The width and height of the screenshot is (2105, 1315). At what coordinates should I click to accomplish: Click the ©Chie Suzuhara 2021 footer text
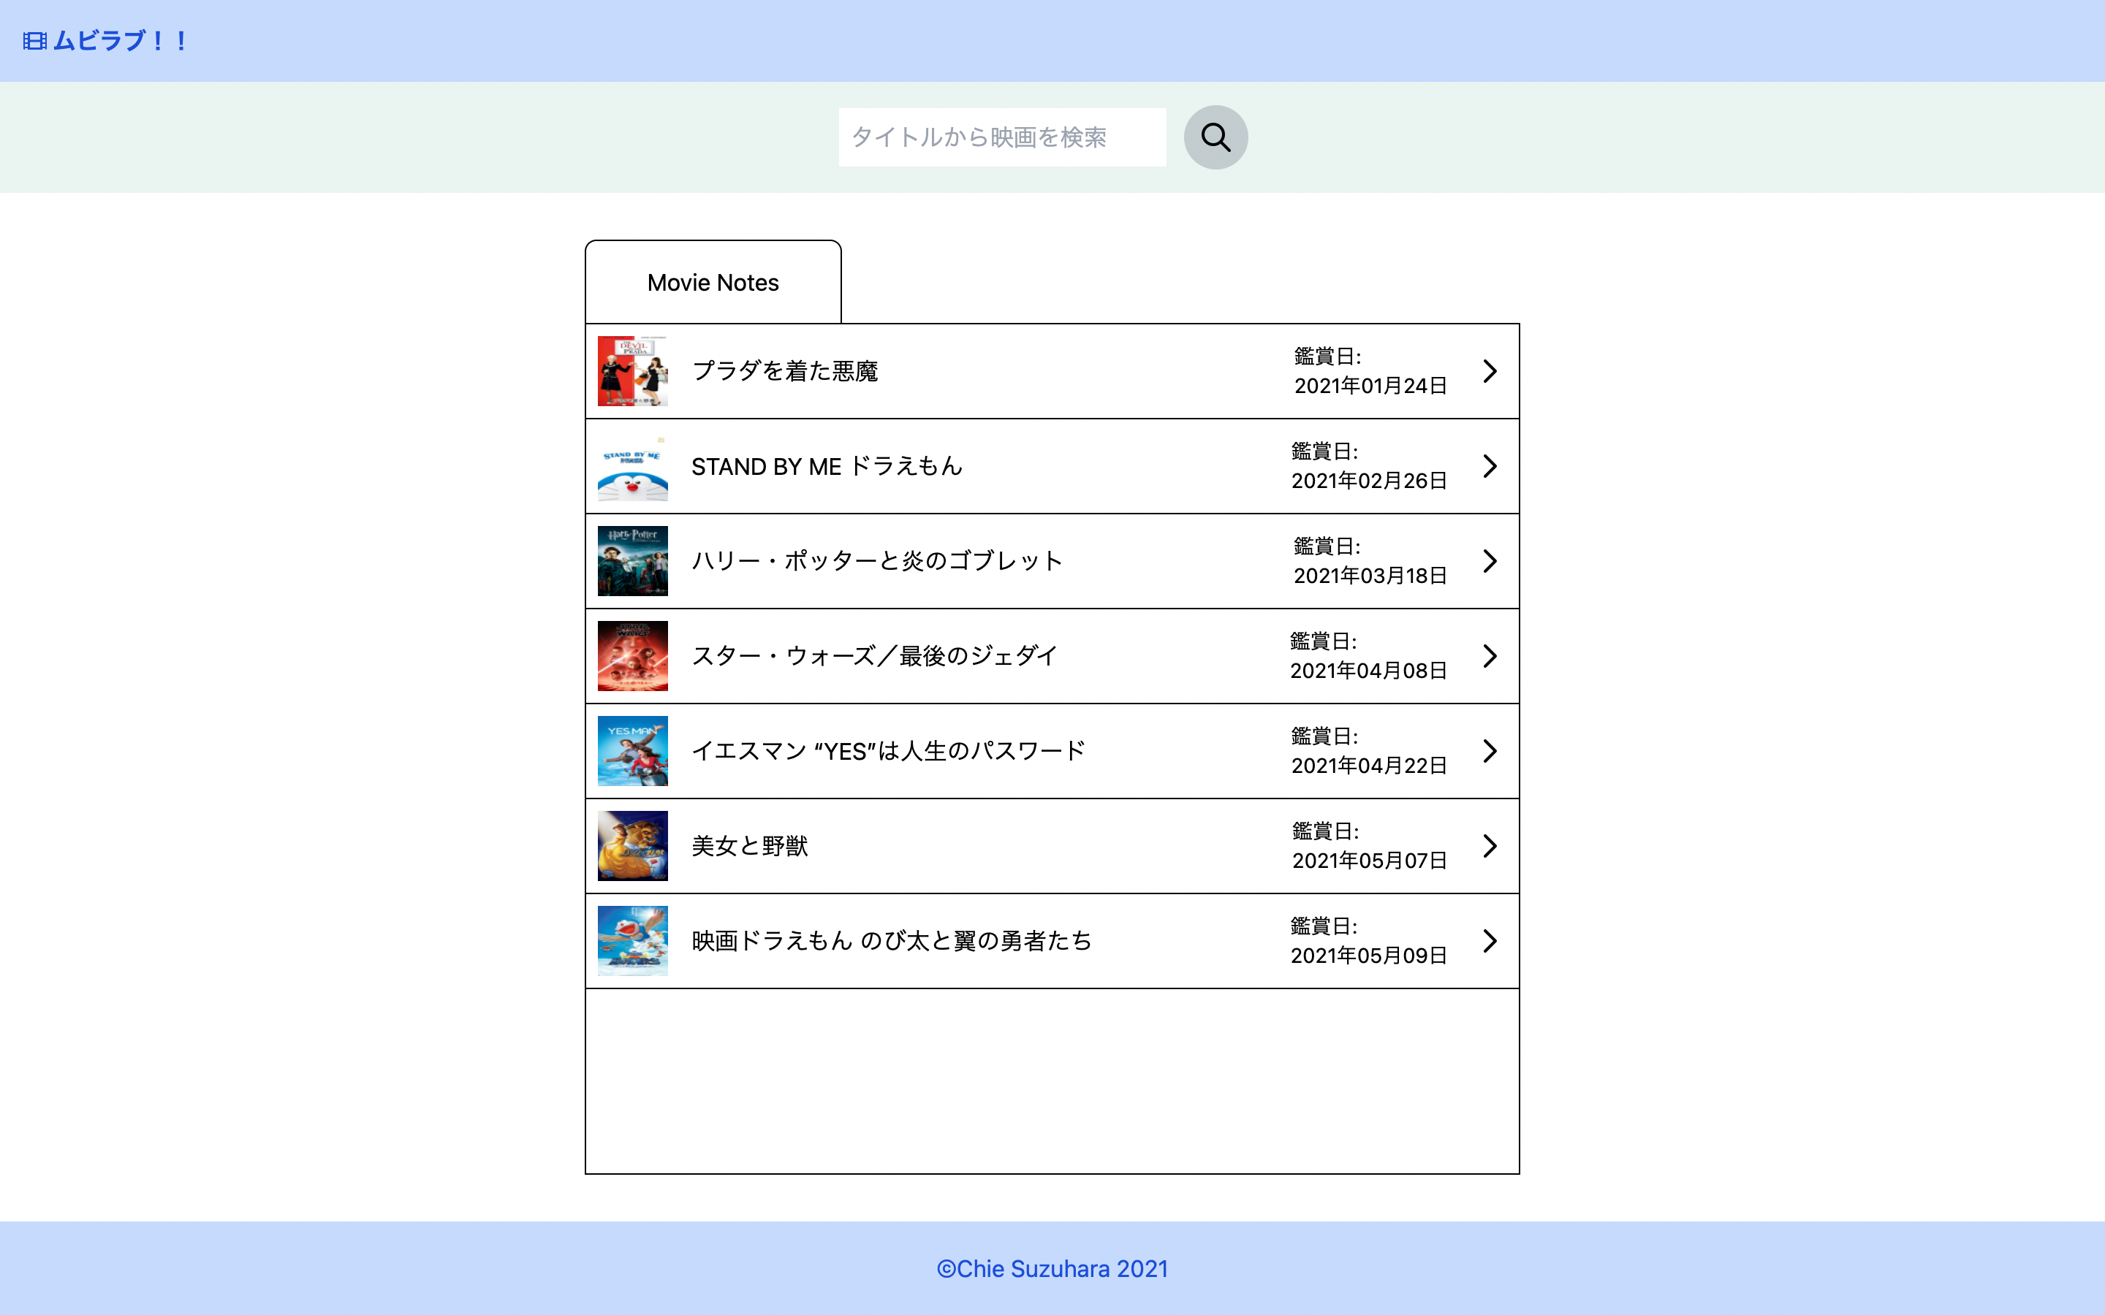point(1052,1269)
